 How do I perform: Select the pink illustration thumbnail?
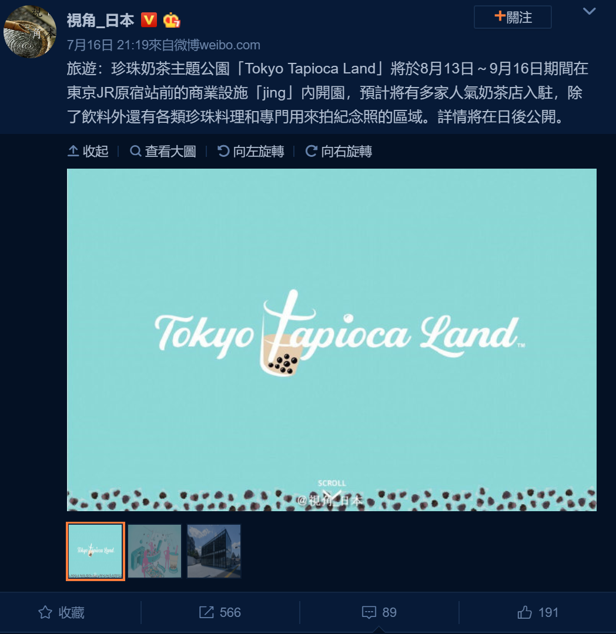click(155, 551)
